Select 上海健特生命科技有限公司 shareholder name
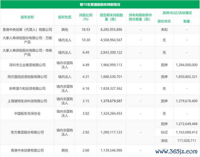The width and height of the screenshot is (200, 157). point(27,101)
